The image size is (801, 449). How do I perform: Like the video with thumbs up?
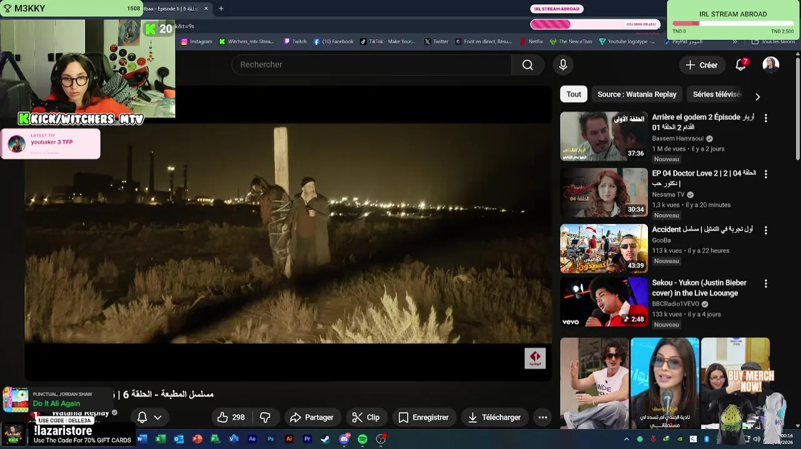[230, 417]
